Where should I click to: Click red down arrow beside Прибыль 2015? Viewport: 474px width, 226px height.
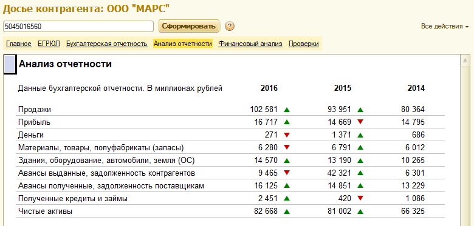tap(360, 122)
